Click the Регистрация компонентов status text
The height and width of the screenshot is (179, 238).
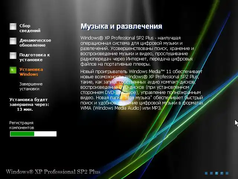pyautogui.click(x=22, y=125)
